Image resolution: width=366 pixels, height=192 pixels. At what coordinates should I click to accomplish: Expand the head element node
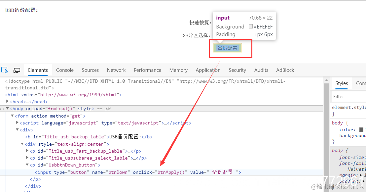click(8, 102)
